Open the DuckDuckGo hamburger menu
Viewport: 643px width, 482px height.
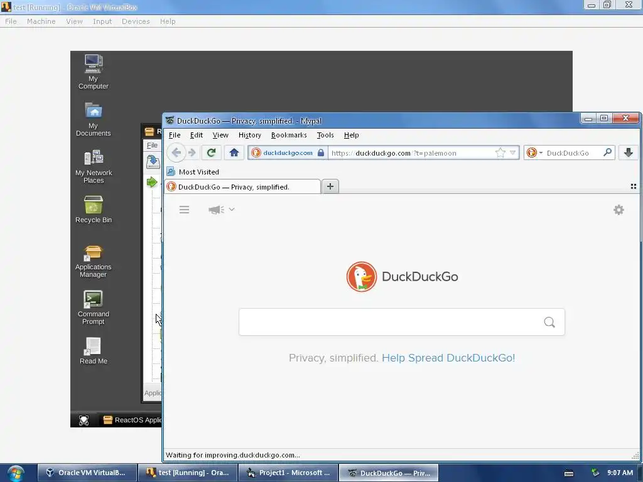click(x=184, y=210)
